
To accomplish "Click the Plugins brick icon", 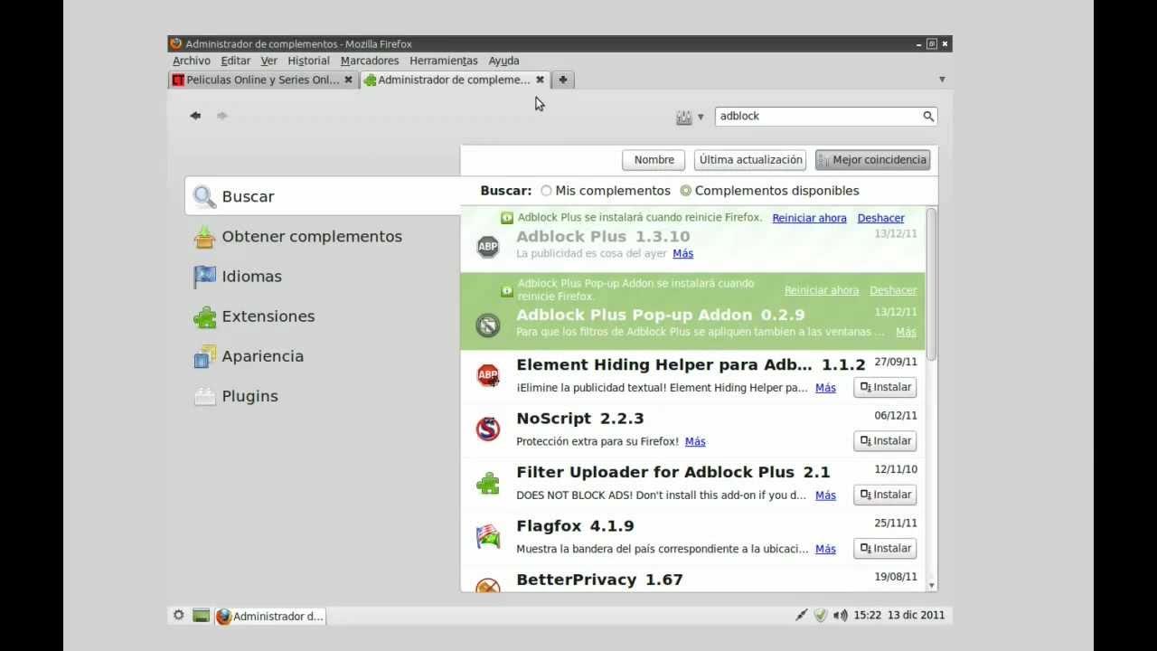I will point(205,396).
